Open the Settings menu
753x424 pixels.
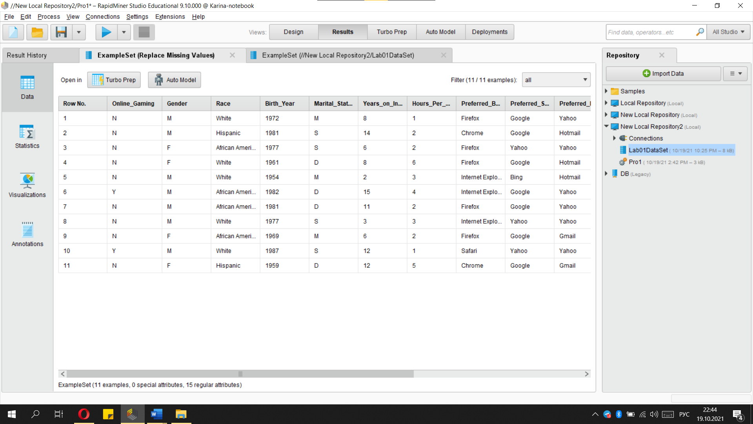click(x=137, y=16)
